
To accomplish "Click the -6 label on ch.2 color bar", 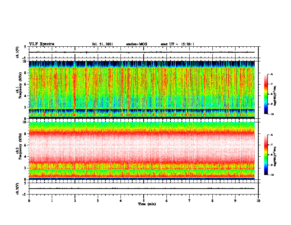I will pyautogui.click(x=271, y=135).
